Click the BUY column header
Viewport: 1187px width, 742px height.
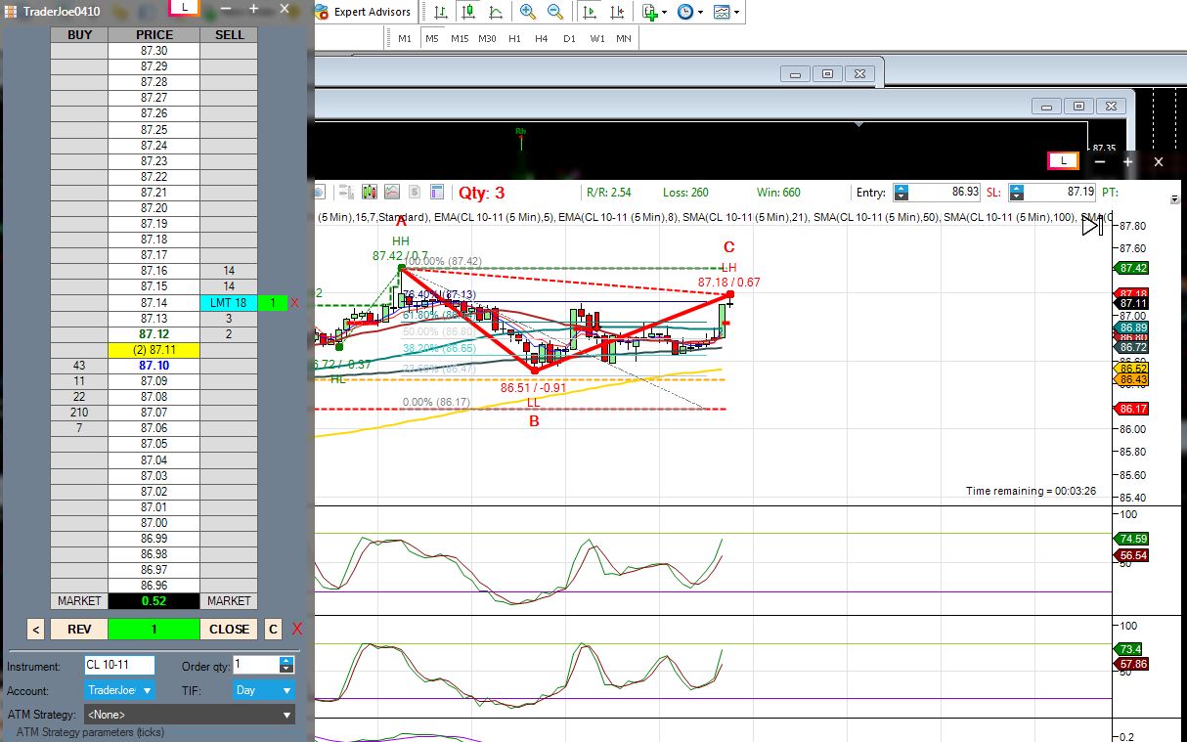tap(79, 34)
